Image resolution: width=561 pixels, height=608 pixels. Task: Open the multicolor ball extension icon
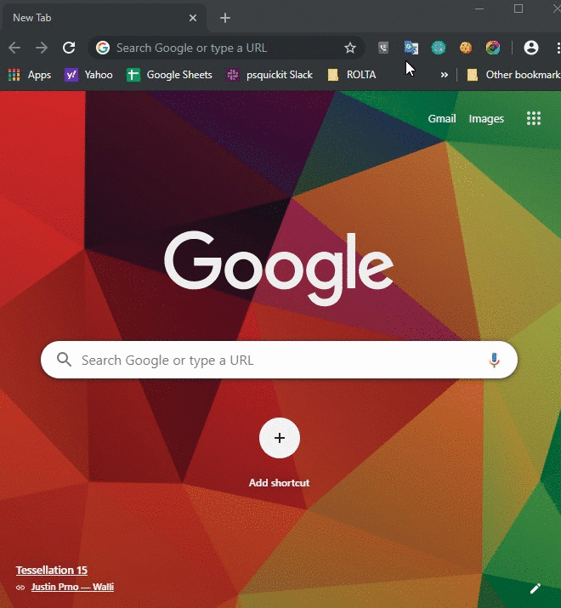pyautogui.click(x=493, y=48)
